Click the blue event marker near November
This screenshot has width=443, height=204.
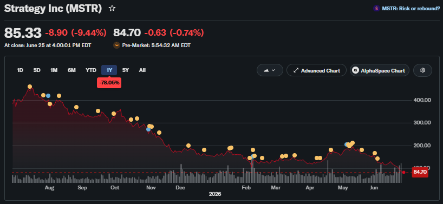point(148,129)
